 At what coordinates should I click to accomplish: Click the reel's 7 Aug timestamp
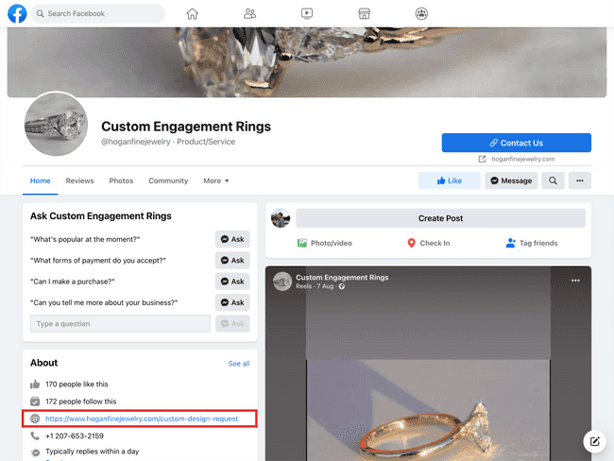[325, 286]
